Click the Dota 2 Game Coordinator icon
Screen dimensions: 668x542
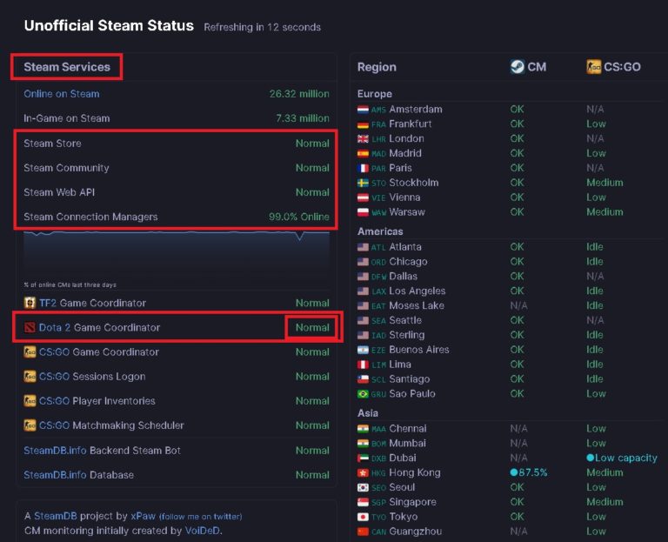tap(30, 328)
